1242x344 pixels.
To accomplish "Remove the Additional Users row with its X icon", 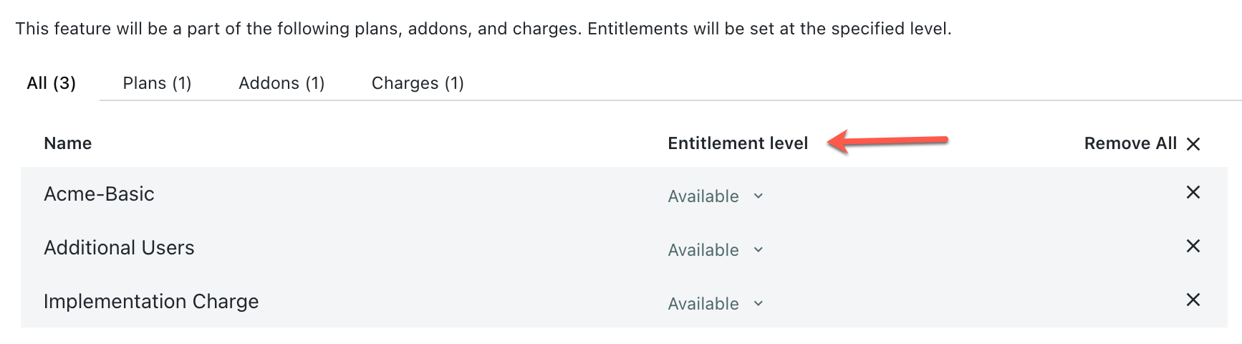I will click(x=1193, y=246).
